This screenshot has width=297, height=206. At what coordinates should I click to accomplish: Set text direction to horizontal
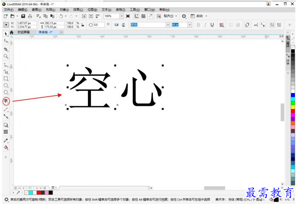tap(272, 25)
